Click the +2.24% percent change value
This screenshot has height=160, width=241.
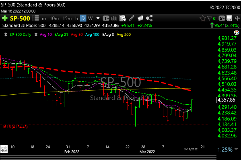(x=144, y=25)
